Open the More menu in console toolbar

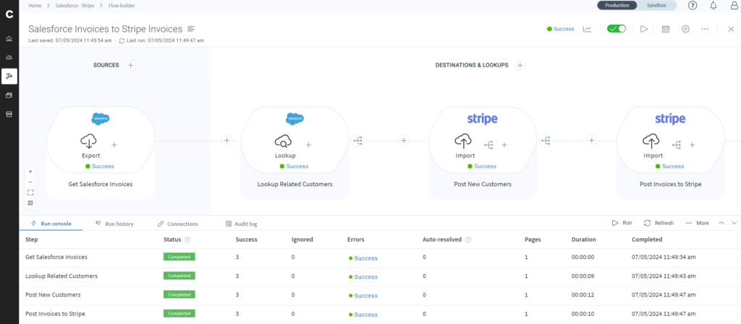coord(697,223)
